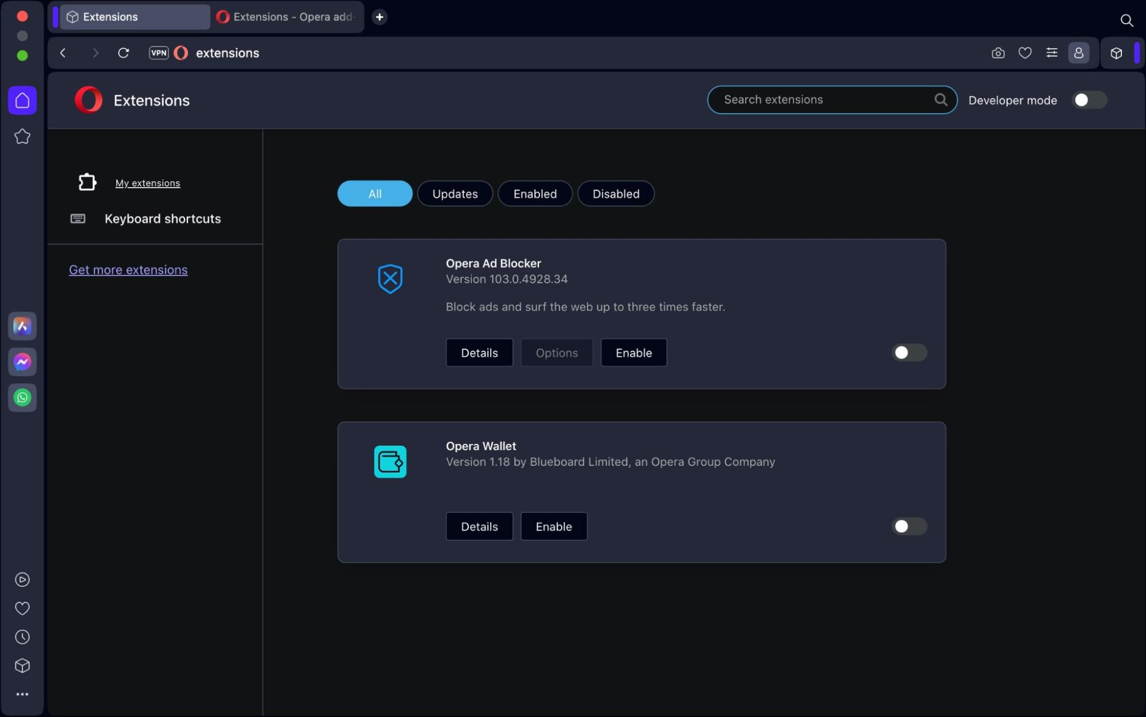Select the Disabled filter tab
1146x717 pixels.
616,194
